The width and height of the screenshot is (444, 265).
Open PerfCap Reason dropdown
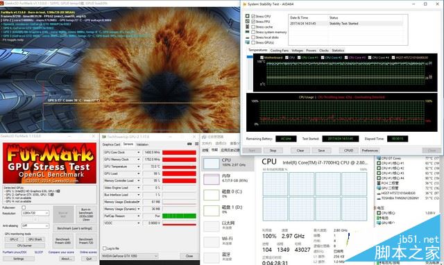tap(139, 216)
